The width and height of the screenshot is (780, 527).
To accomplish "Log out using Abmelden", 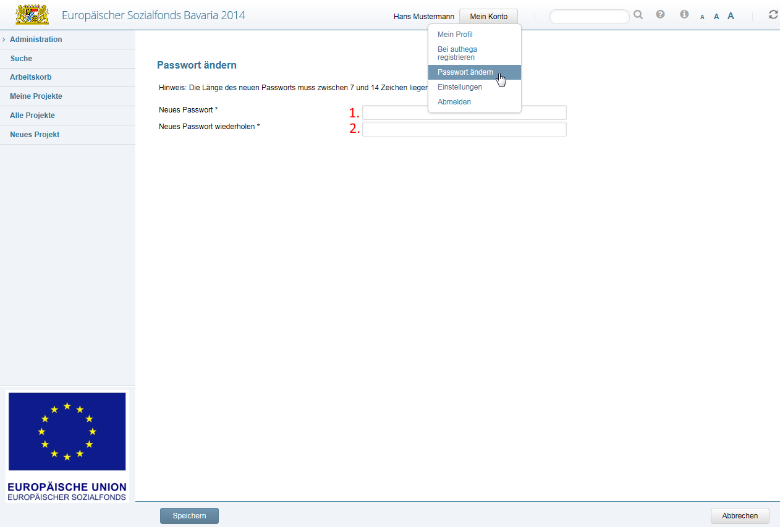I will click(x=454, y=102).
